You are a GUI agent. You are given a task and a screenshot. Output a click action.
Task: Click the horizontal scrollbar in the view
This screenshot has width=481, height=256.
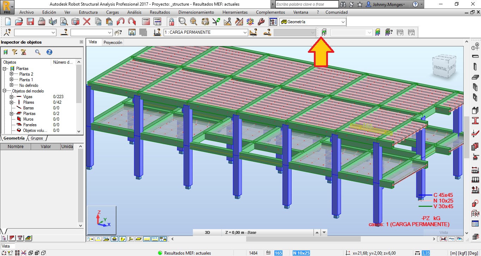tap(303, 239)
